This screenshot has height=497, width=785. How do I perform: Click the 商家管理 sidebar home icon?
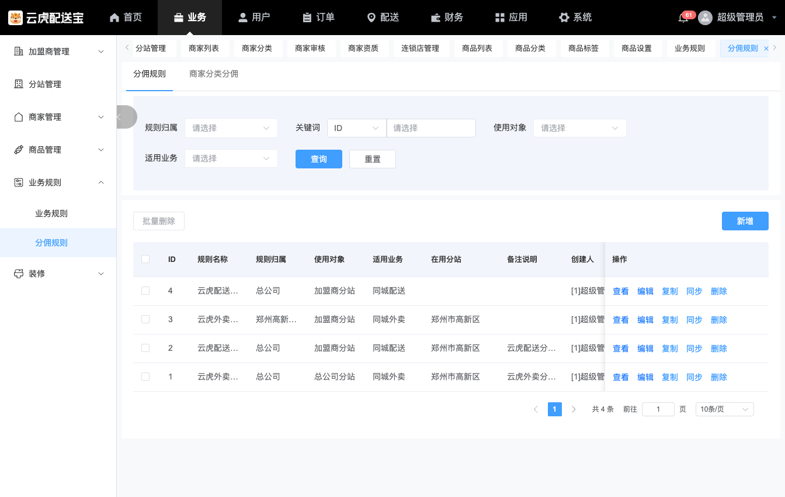(19, 117)
